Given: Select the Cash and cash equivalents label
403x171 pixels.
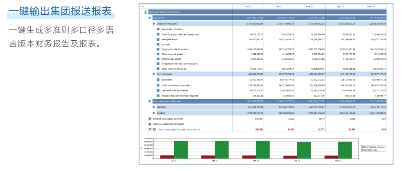Looking at the screenshot, I should [175, 90].
